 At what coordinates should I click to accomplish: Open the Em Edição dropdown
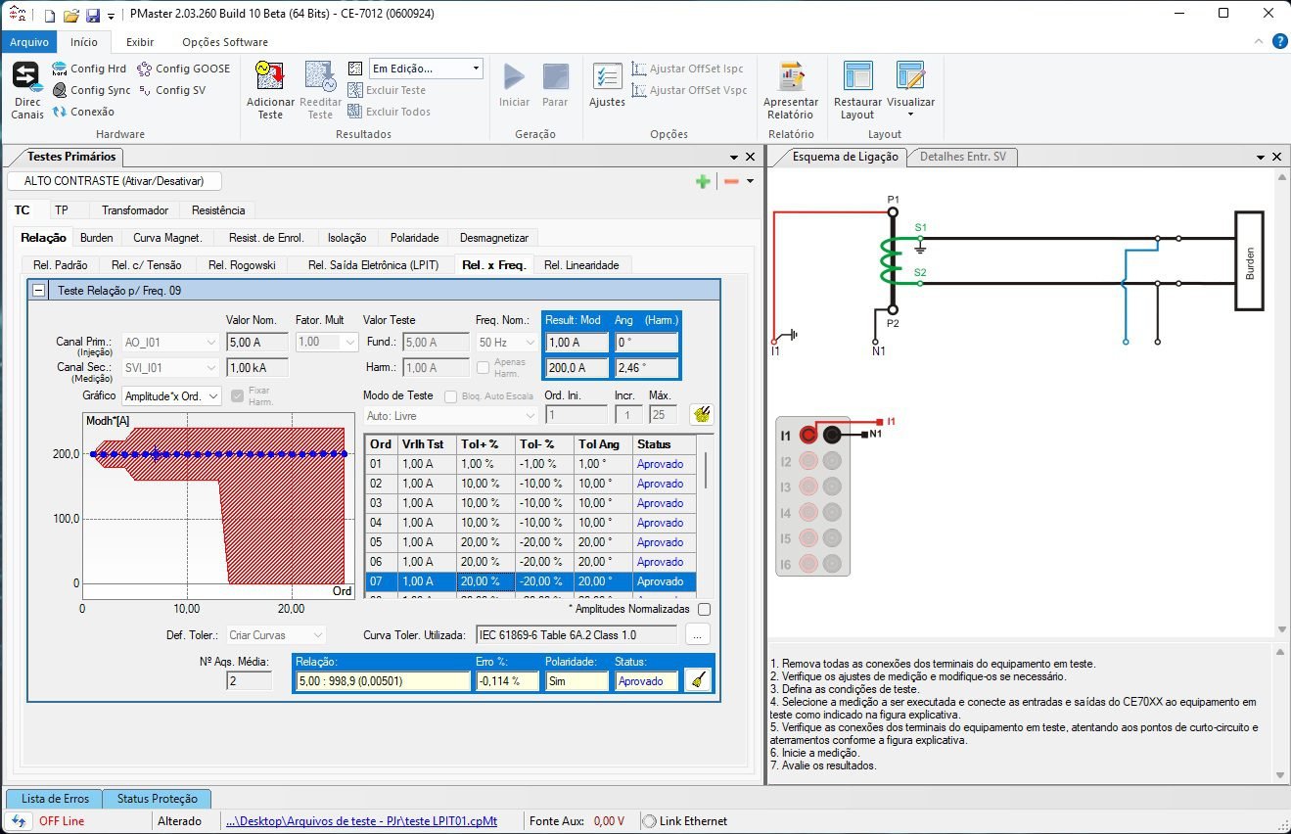[426, 69]
